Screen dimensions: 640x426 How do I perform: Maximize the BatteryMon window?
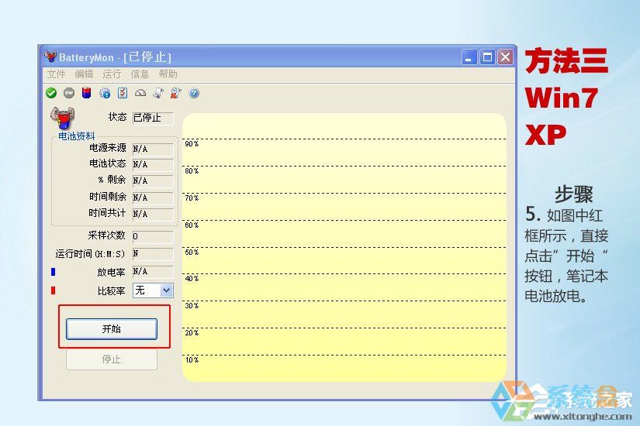tap(487, 57)
